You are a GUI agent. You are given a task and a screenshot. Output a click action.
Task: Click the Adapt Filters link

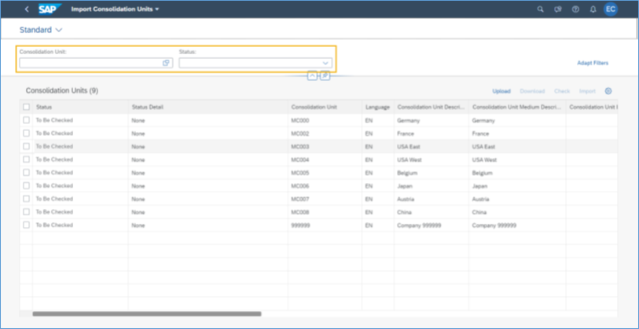593,63
